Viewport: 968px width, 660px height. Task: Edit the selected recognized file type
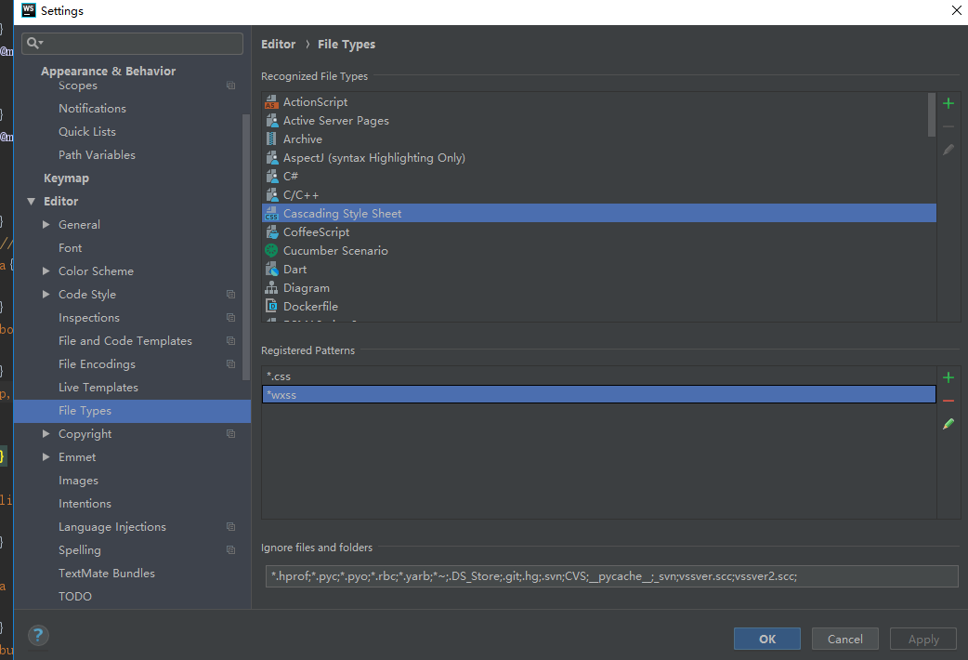(948, 151)
